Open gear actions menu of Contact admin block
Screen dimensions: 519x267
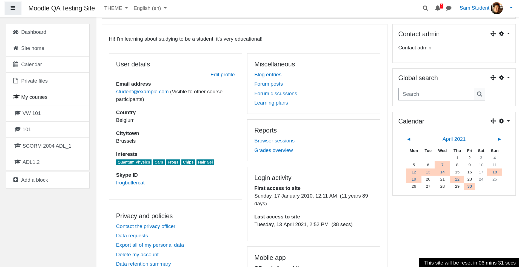point(504,34)
